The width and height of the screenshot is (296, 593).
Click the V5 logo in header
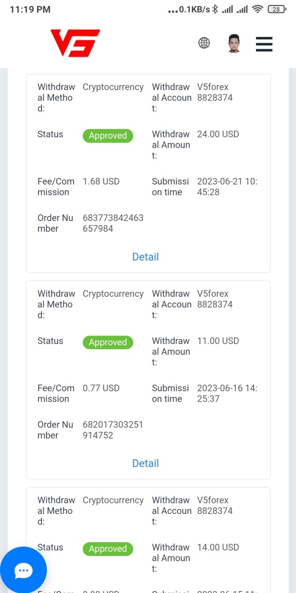(75, 43)
